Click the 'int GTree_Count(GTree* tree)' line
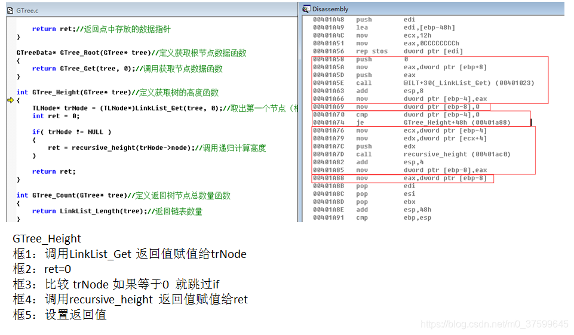The image size is (574, 335). [x=123, y=195]
